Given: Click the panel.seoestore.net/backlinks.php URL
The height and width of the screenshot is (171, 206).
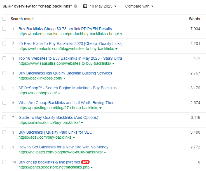Looking at the screenshot, I should coord(54,167).
